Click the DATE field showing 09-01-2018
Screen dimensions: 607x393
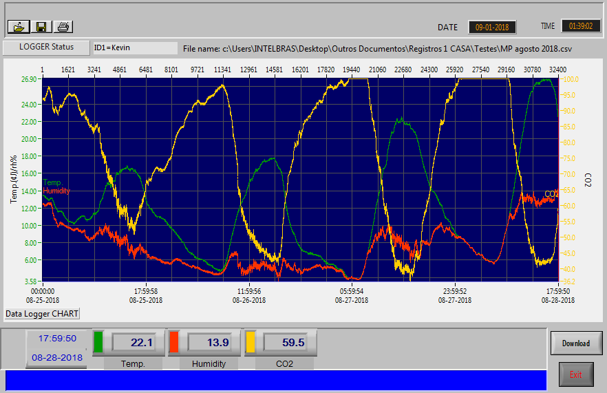tap(492, 27)
